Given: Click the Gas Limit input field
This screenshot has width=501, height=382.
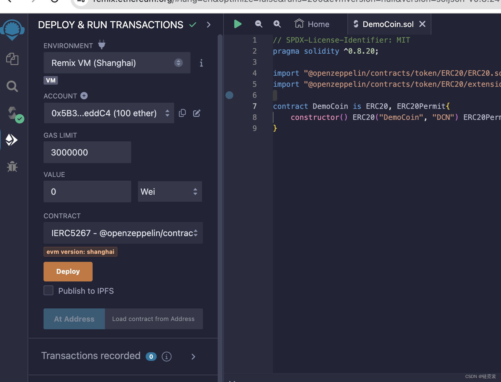Looking at the screenshot, I should 87,152.
